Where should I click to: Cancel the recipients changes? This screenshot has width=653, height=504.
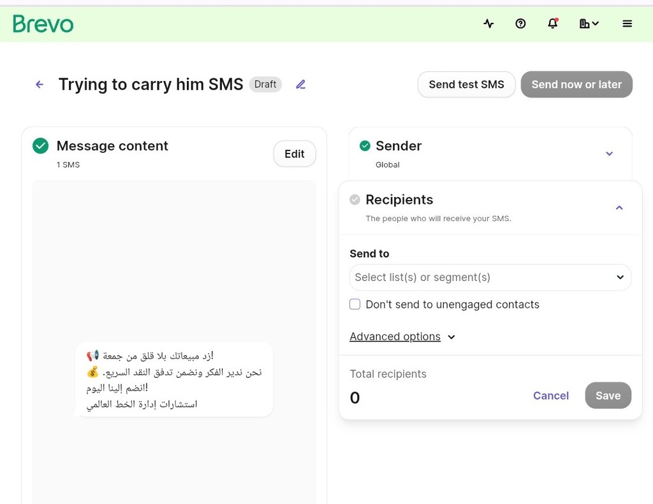550,396
